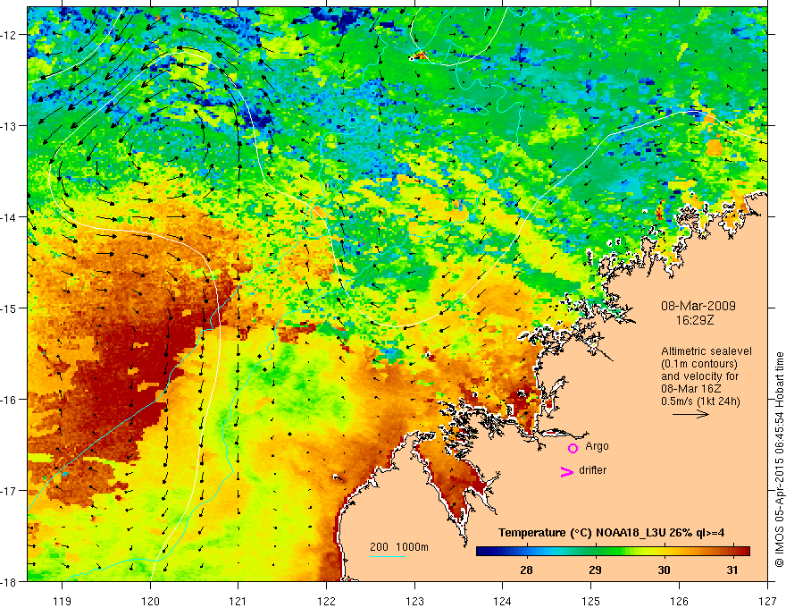
Task: Click 'and velocity for' legend line
Action: [x=699, y=376]
